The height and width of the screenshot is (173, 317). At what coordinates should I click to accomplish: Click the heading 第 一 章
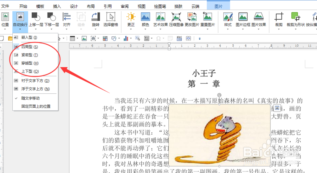click(x=204, y=84)
